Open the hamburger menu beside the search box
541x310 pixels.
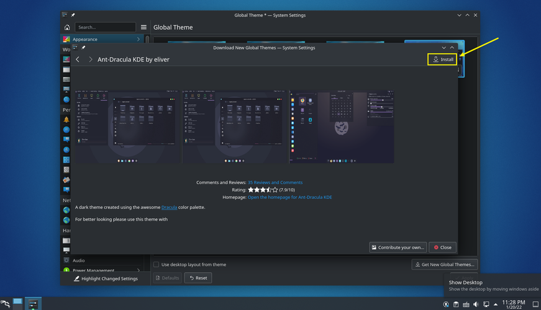pos(143,27)
